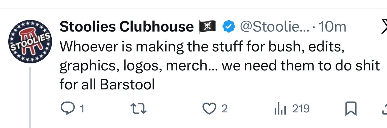Like the tweet with the heart icon
387x128 pixels.
[209, 109]
